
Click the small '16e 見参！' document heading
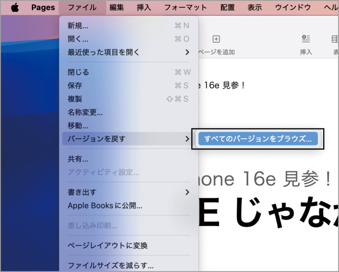pyautogui.click(x=221, y=85)
